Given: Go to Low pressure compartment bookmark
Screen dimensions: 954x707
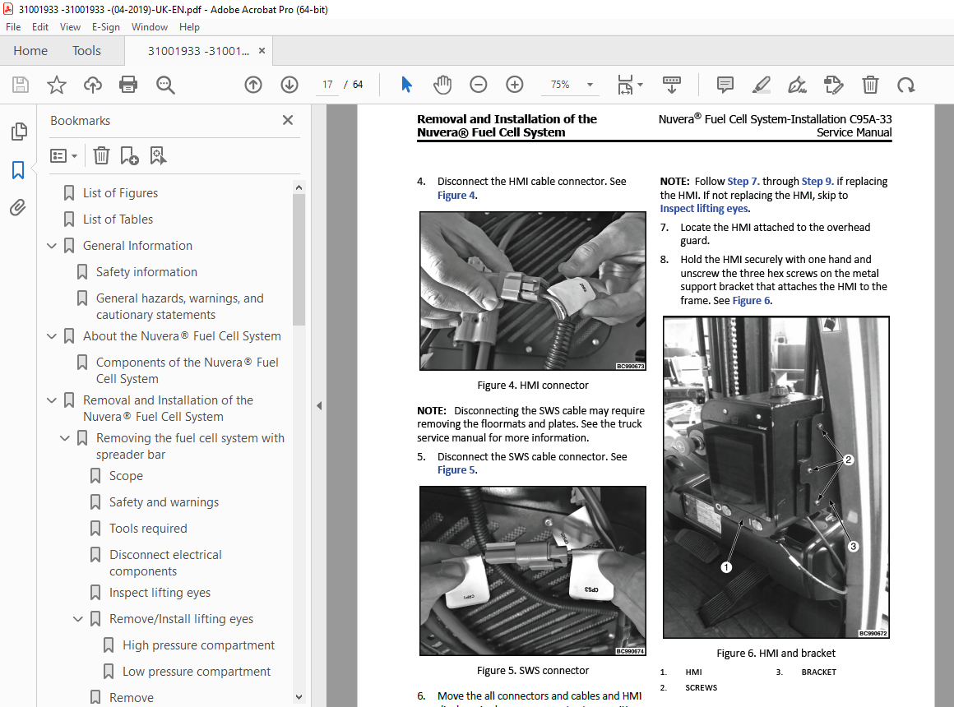Looking at the screenshot, I should [x=197, y=671].
